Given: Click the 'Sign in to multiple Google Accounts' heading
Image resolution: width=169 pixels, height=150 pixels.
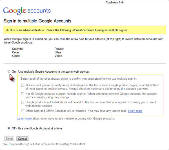Looking at the screenshot, I should (37, 21).
